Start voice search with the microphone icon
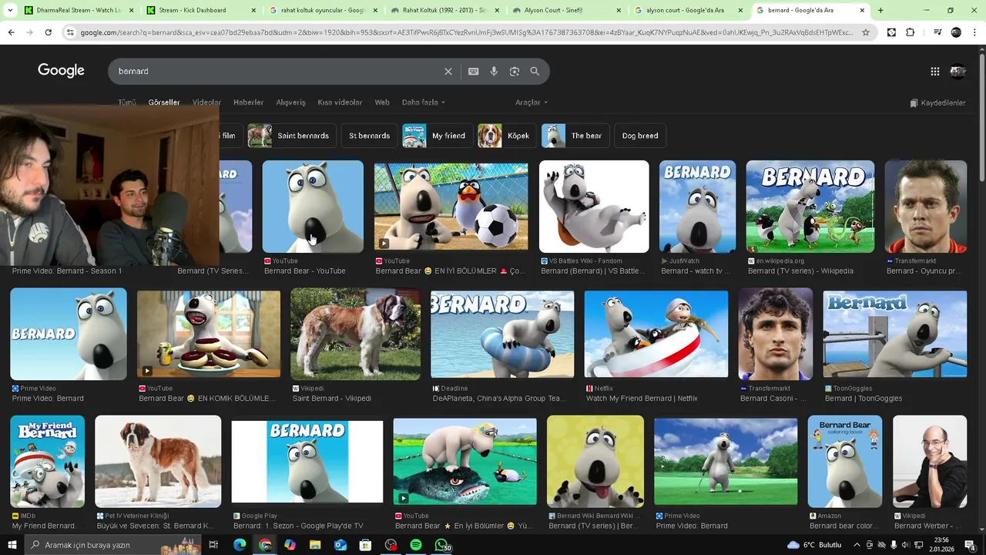Viewport: 986px width, 555px height. [494, 71]
